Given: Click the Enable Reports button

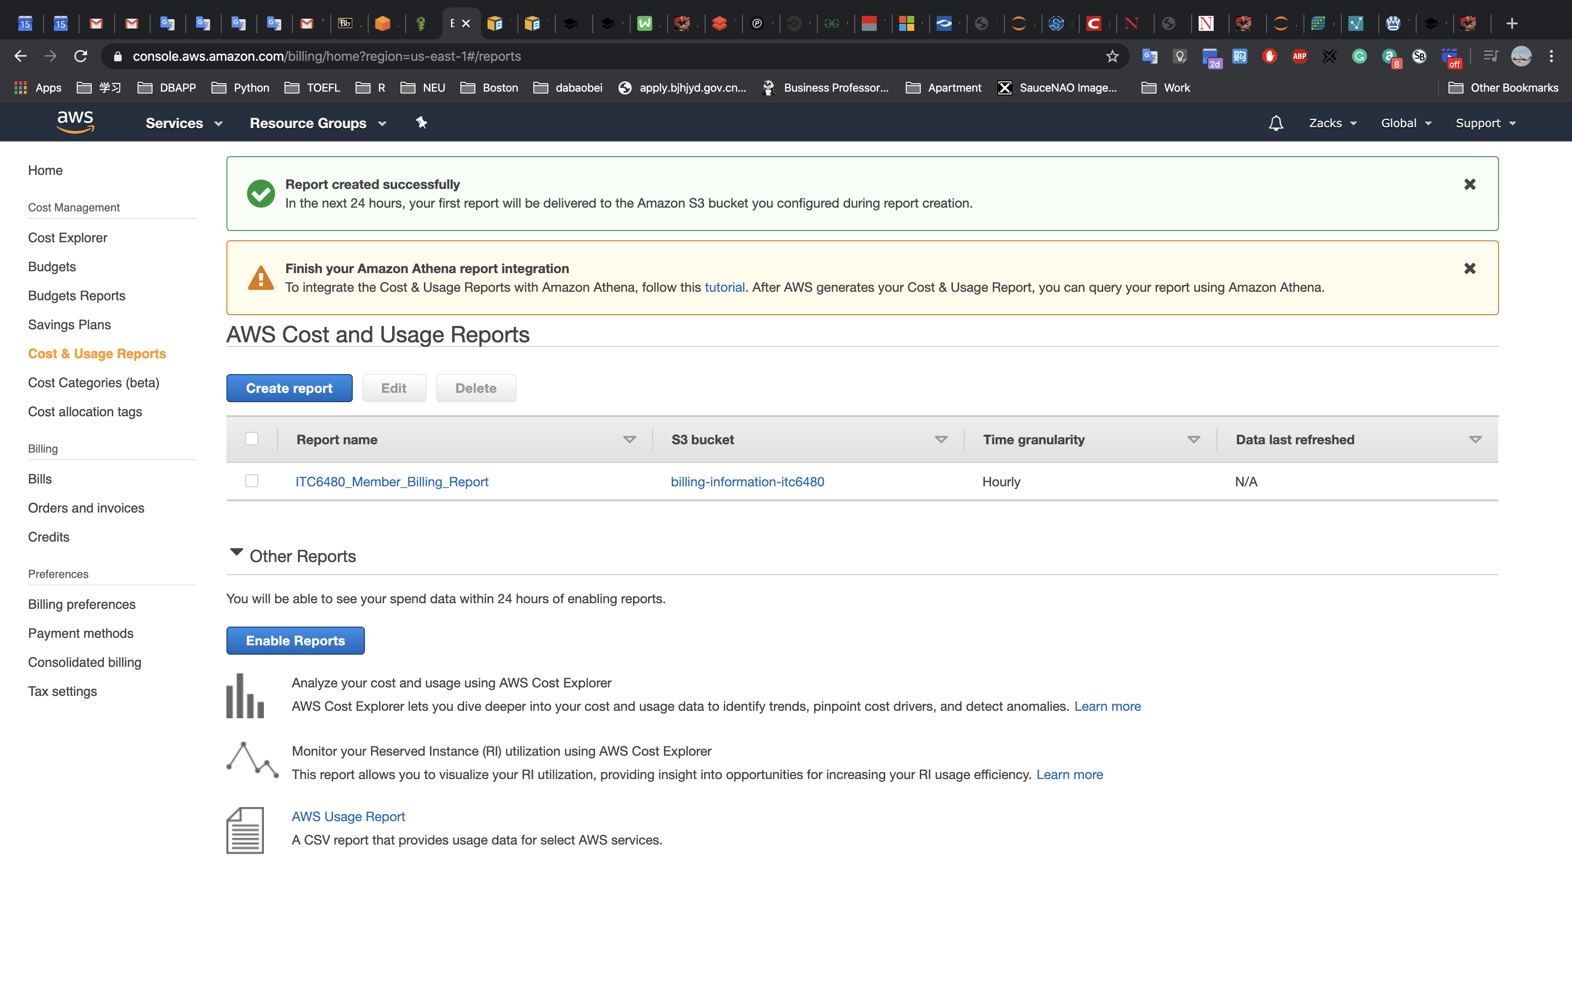Looking at the screenshot, I should [295, 640].
